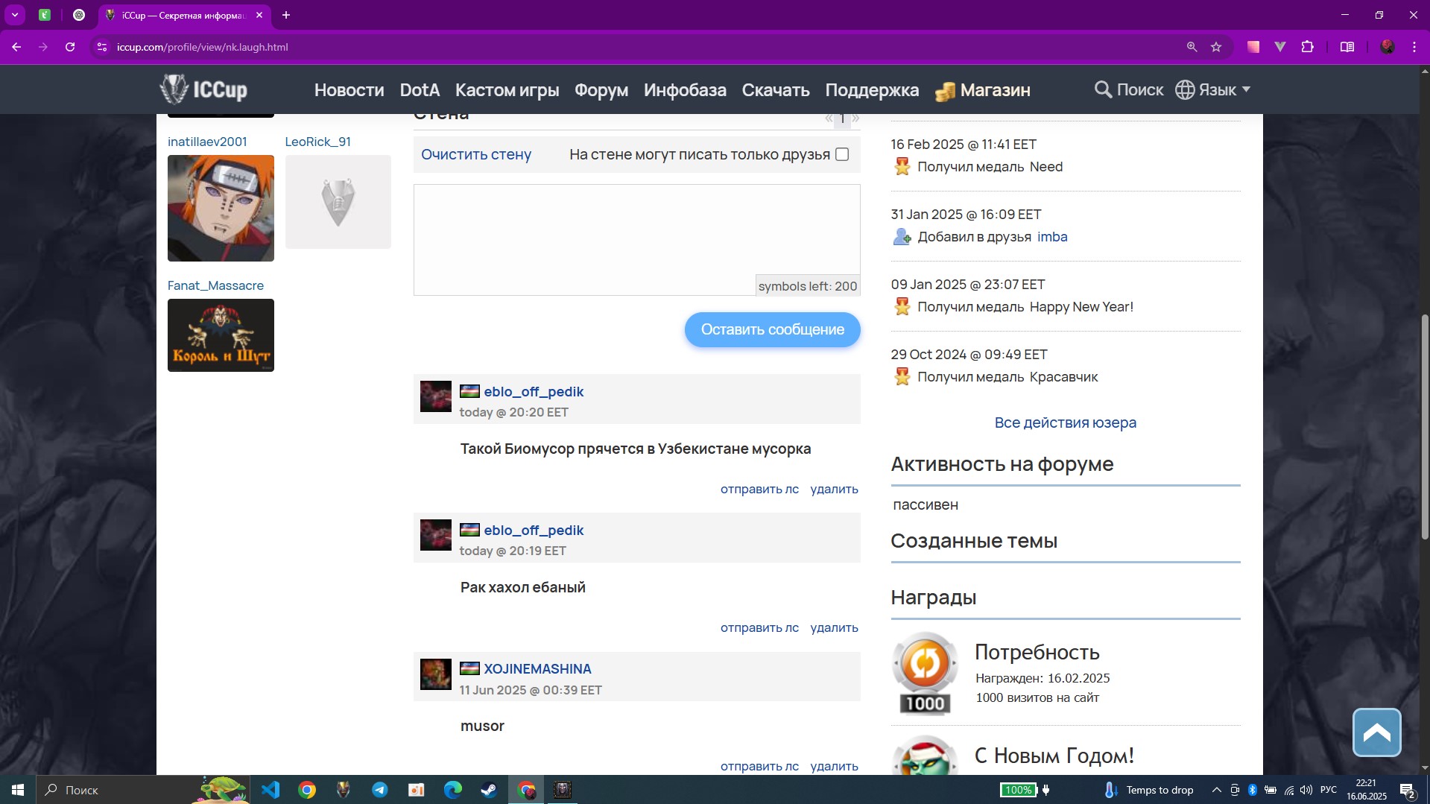
Task: Open Microsoft Edge from the taskbar
Action: tap(453, 790)
